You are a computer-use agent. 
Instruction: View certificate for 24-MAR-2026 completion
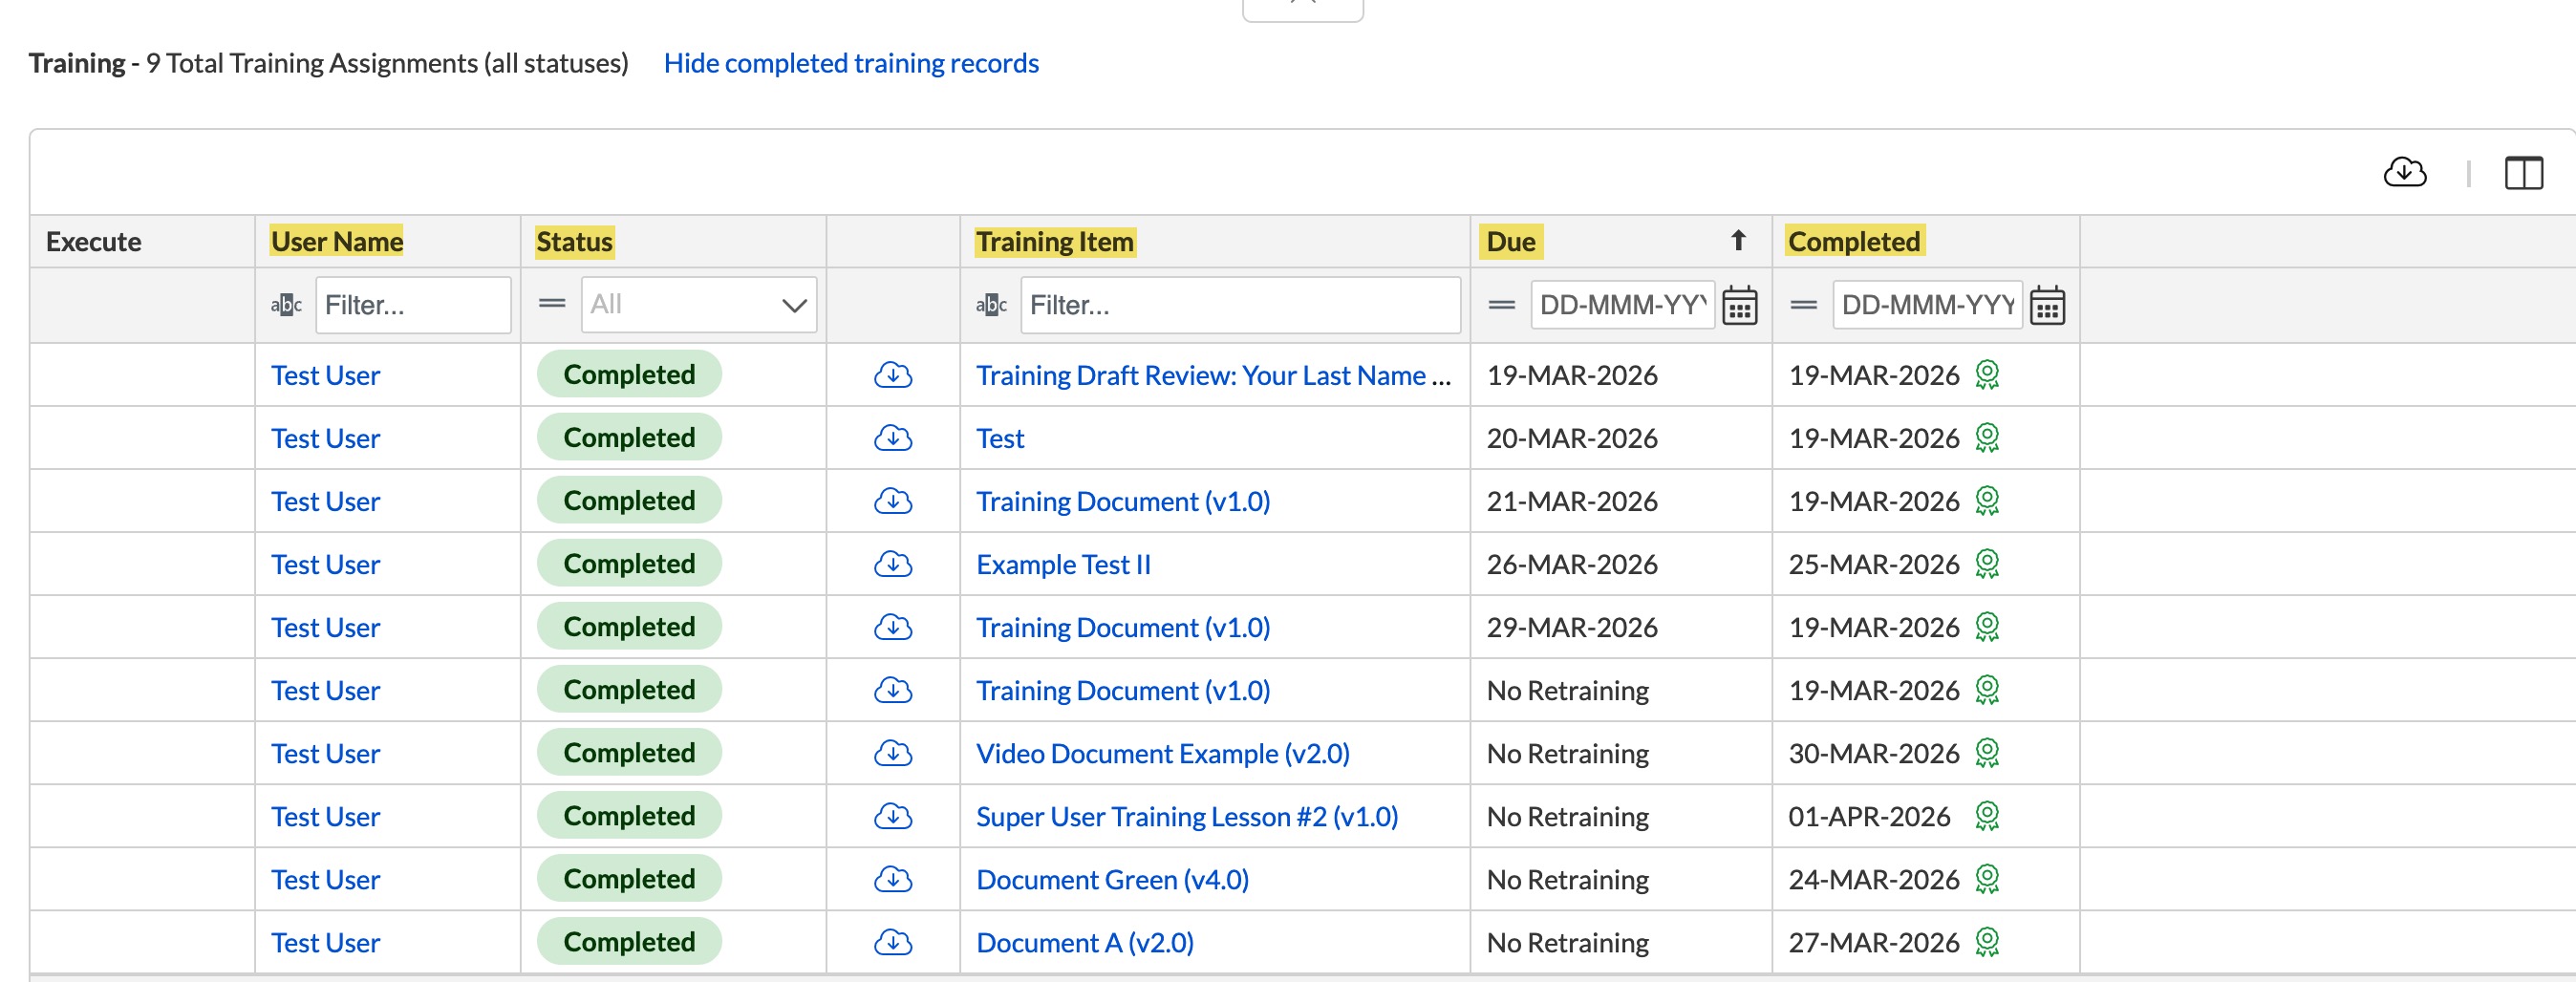1986,879
